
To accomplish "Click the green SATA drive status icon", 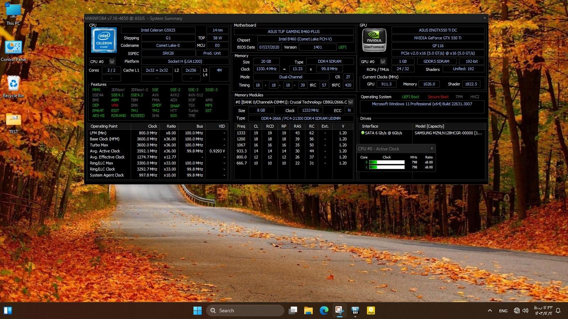I will click(362, 133).
